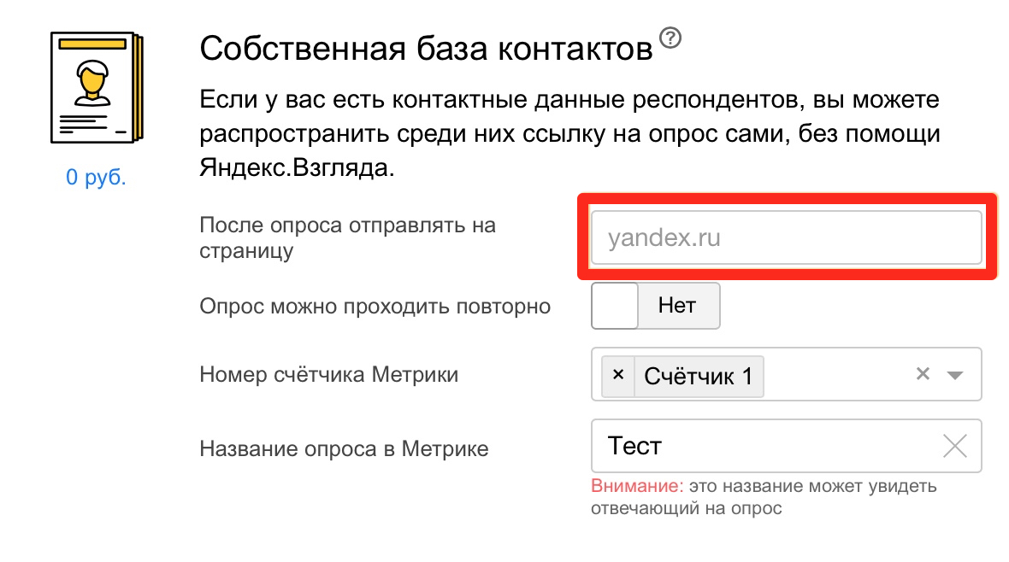Click the Номер счётчика Метрики label
Image resolution: width=1009 pixels, height=562 pixels.
tap(328, 374)
